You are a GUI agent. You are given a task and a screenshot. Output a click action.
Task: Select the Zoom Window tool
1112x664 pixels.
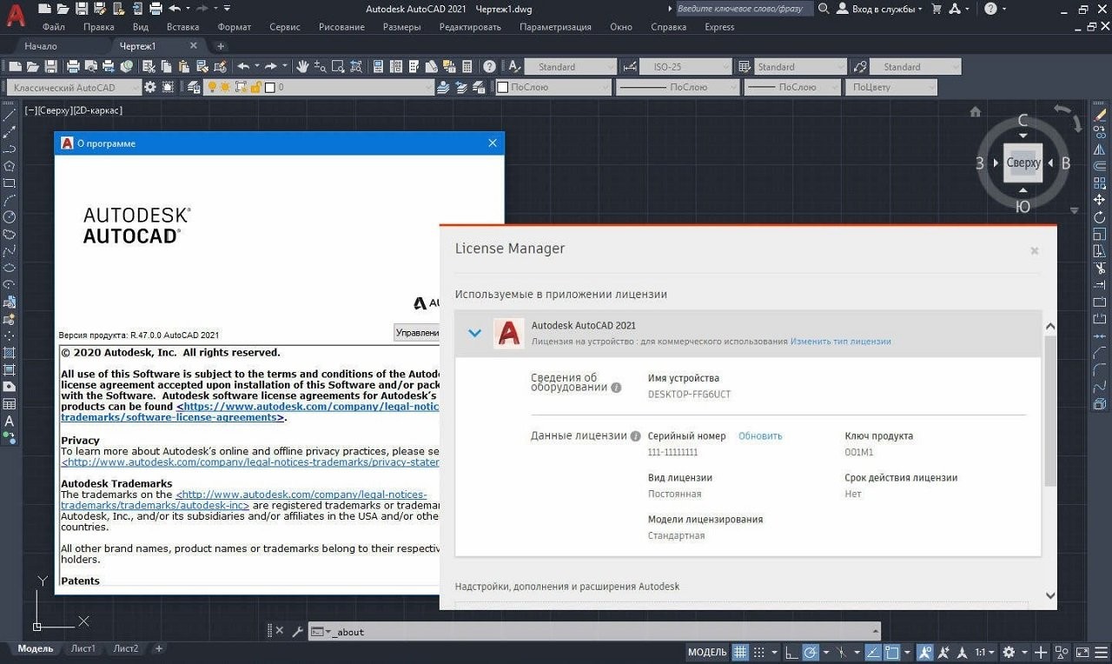337,66
